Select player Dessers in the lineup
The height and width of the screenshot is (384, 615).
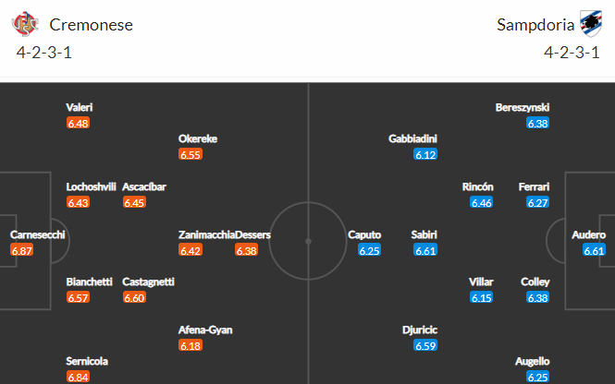253,234
